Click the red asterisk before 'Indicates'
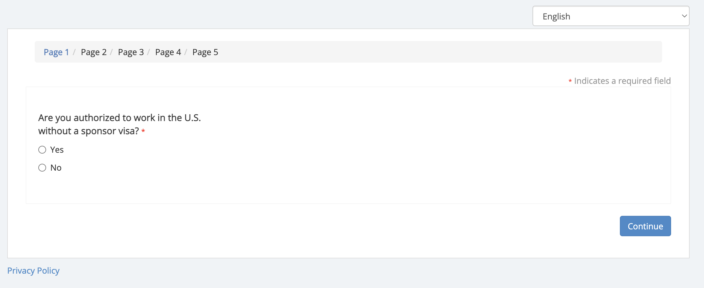 coord(570,81)
